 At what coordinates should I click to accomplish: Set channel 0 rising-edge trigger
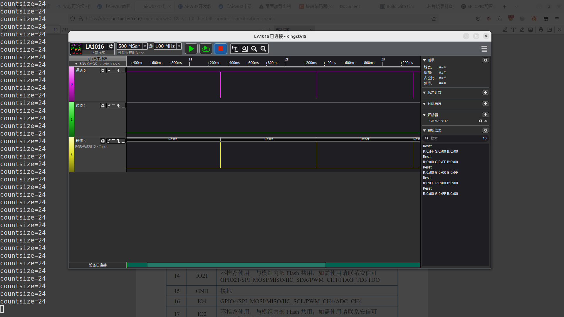(x=109, y=70)
